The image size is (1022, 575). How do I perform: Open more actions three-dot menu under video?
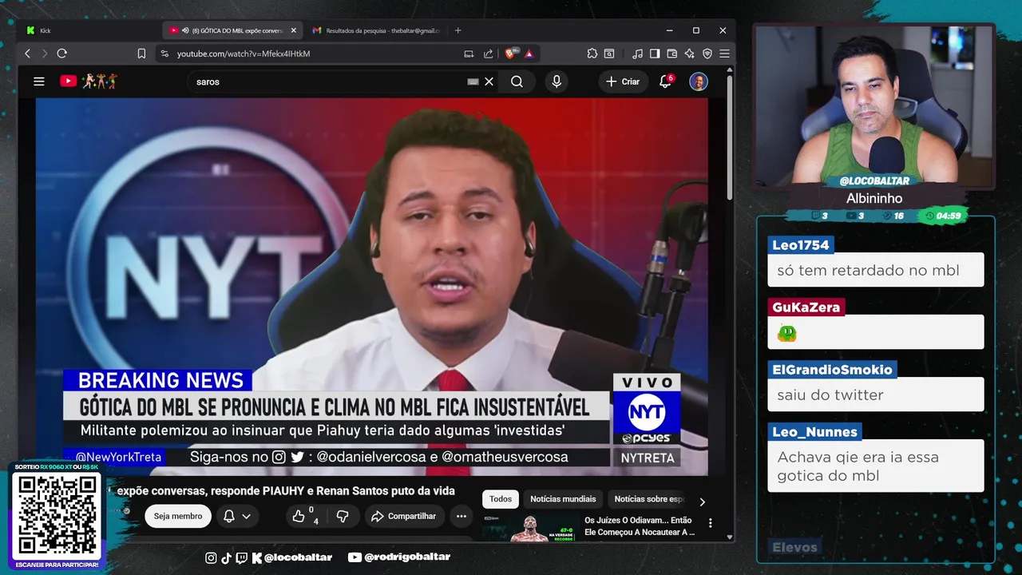click(x=461, y=516)
